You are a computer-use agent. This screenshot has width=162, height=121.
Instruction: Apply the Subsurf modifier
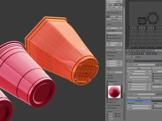pos(139,98)
